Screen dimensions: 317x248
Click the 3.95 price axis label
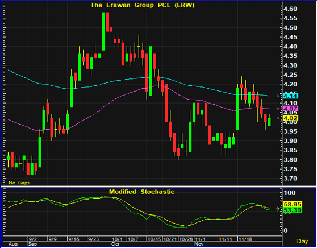click(x=290, y=131)
